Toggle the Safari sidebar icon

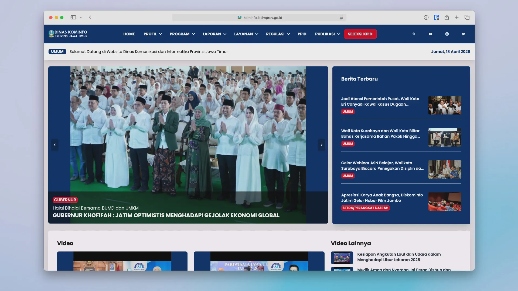point(73,17)
